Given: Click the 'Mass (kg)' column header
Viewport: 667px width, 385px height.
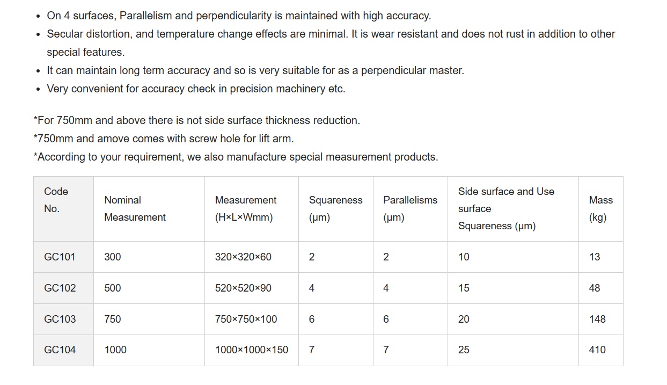Looking at the screenshot, I should pos(600,208).
